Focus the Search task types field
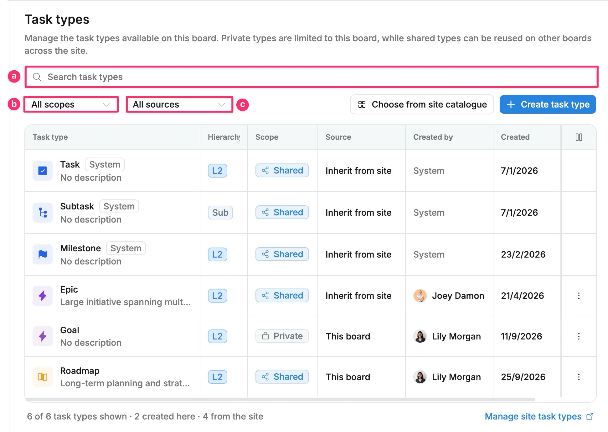 pyautogui.click(x=312, y=77)
